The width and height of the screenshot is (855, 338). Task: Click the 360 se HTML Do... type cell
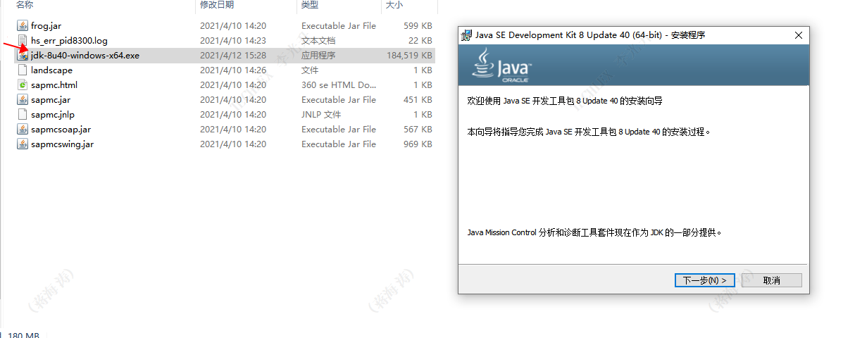[x=339, y=85]
